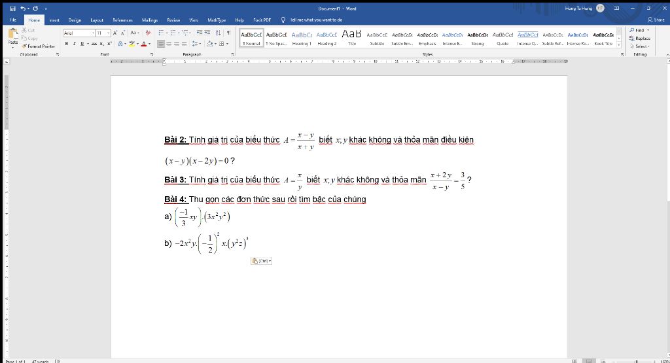The width and height of the screenshot is (670, 363).
Task: Apply a multilevel list
Action: 185,33
